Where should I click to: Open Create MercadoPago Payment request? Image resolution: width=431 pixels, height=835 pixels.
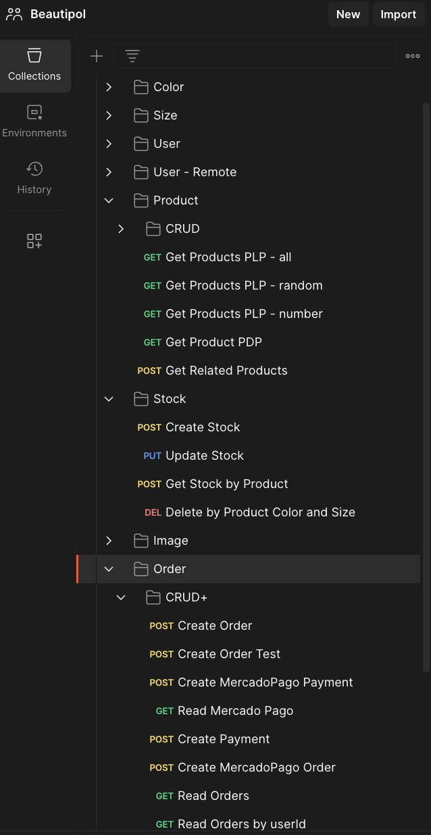click(x=265, y=682)
